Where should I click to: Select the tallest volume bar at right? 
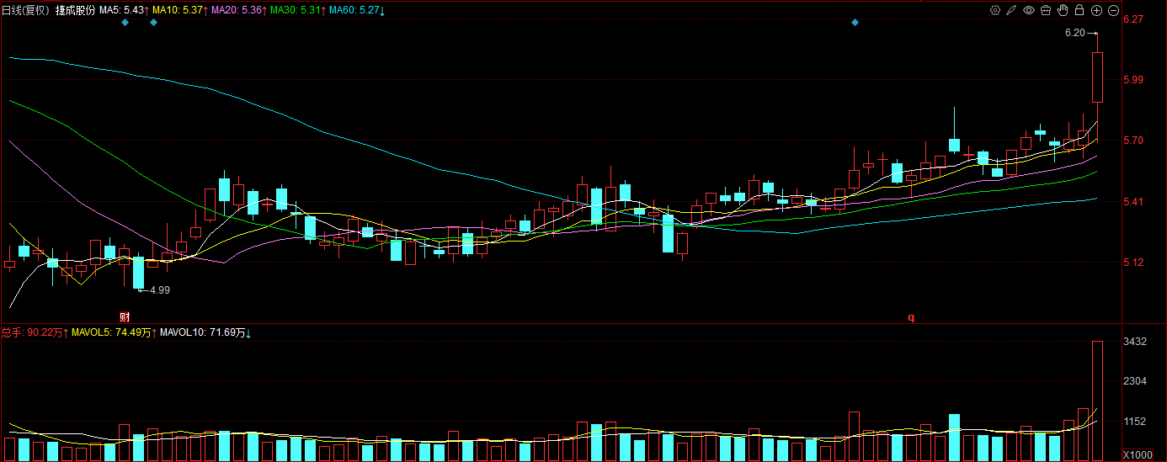(1098, 401)
